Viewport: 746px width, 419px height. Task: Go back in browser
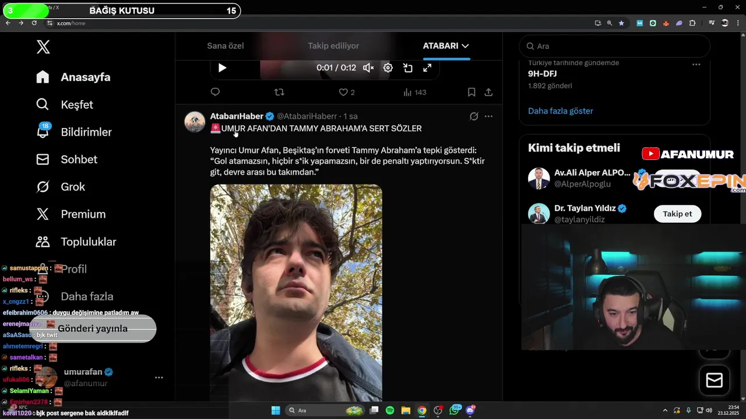pos(8,23)
